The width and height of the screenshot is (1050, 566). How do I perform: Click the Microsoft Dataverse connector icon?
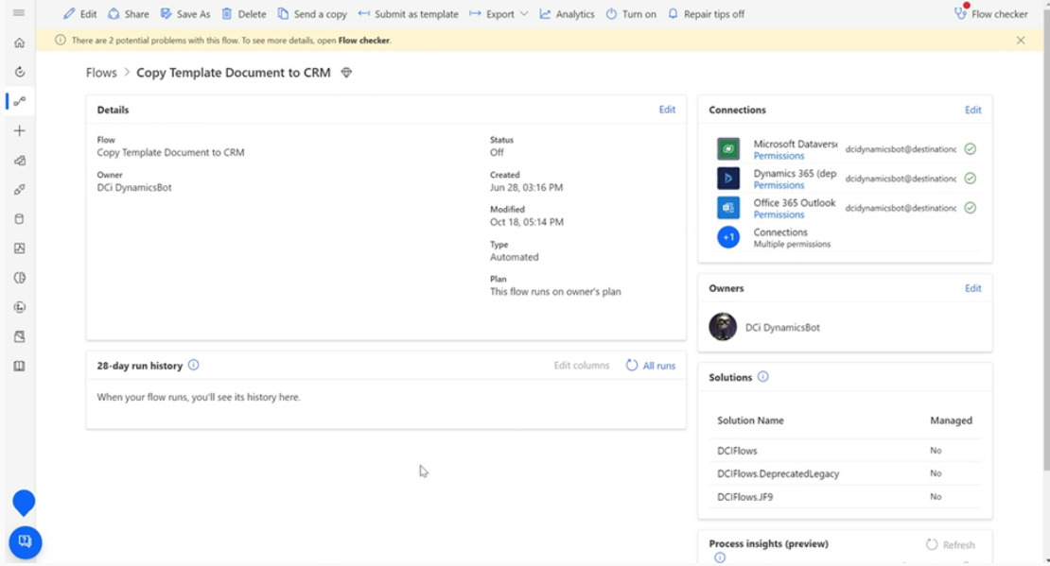point(728,148)
